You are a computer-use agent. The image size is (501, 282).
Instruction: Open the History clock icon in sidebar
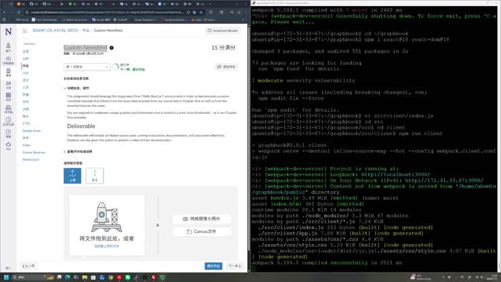(8, 121)
